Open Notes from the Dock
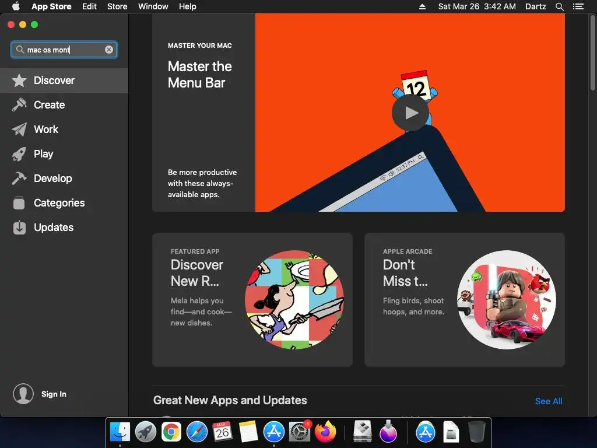Screen dimensions: 597x448 click(x=248, y=432)
